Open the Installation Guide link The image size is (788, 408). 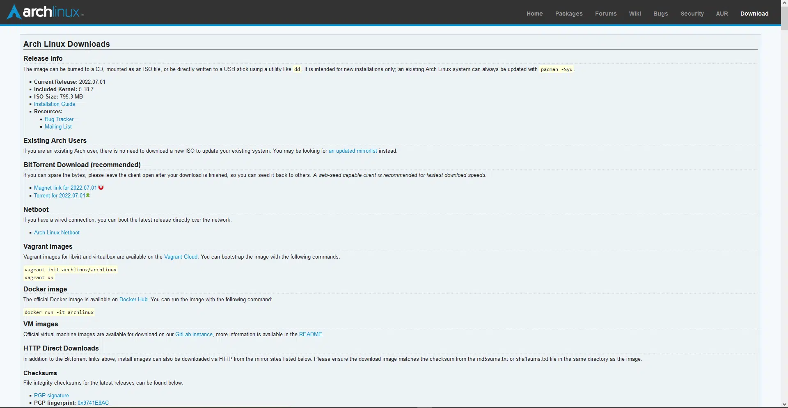[x=55, y=104]
